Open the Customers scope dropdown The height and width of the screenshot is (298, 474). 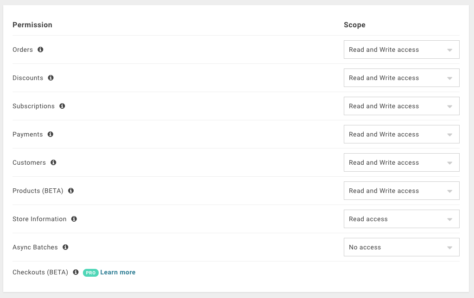point(401,162)
